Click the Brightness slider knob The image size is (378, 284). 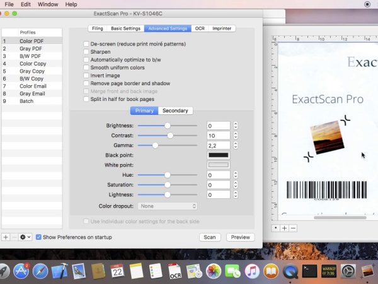168,126
